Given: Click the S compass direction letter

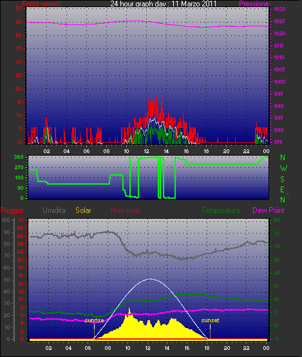Looking at the screenshot, I should (x=283, y=179).
